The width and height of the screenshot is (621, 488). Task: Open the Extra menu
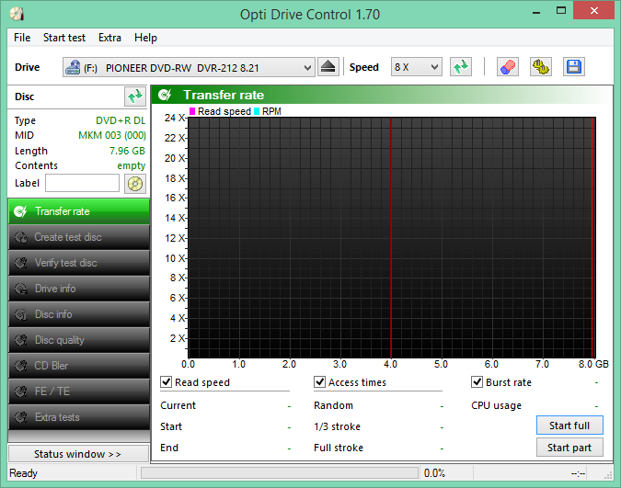(x=109, y=38)
